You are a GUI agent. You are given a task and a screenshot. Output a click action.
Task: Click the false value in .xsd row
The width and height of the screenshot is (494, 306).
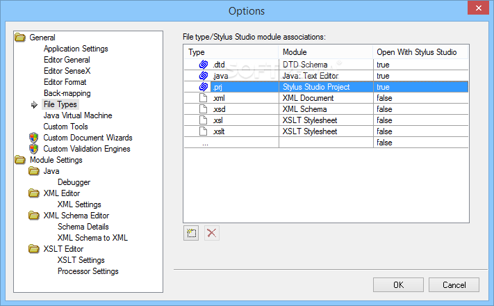[x=384, y=109]
